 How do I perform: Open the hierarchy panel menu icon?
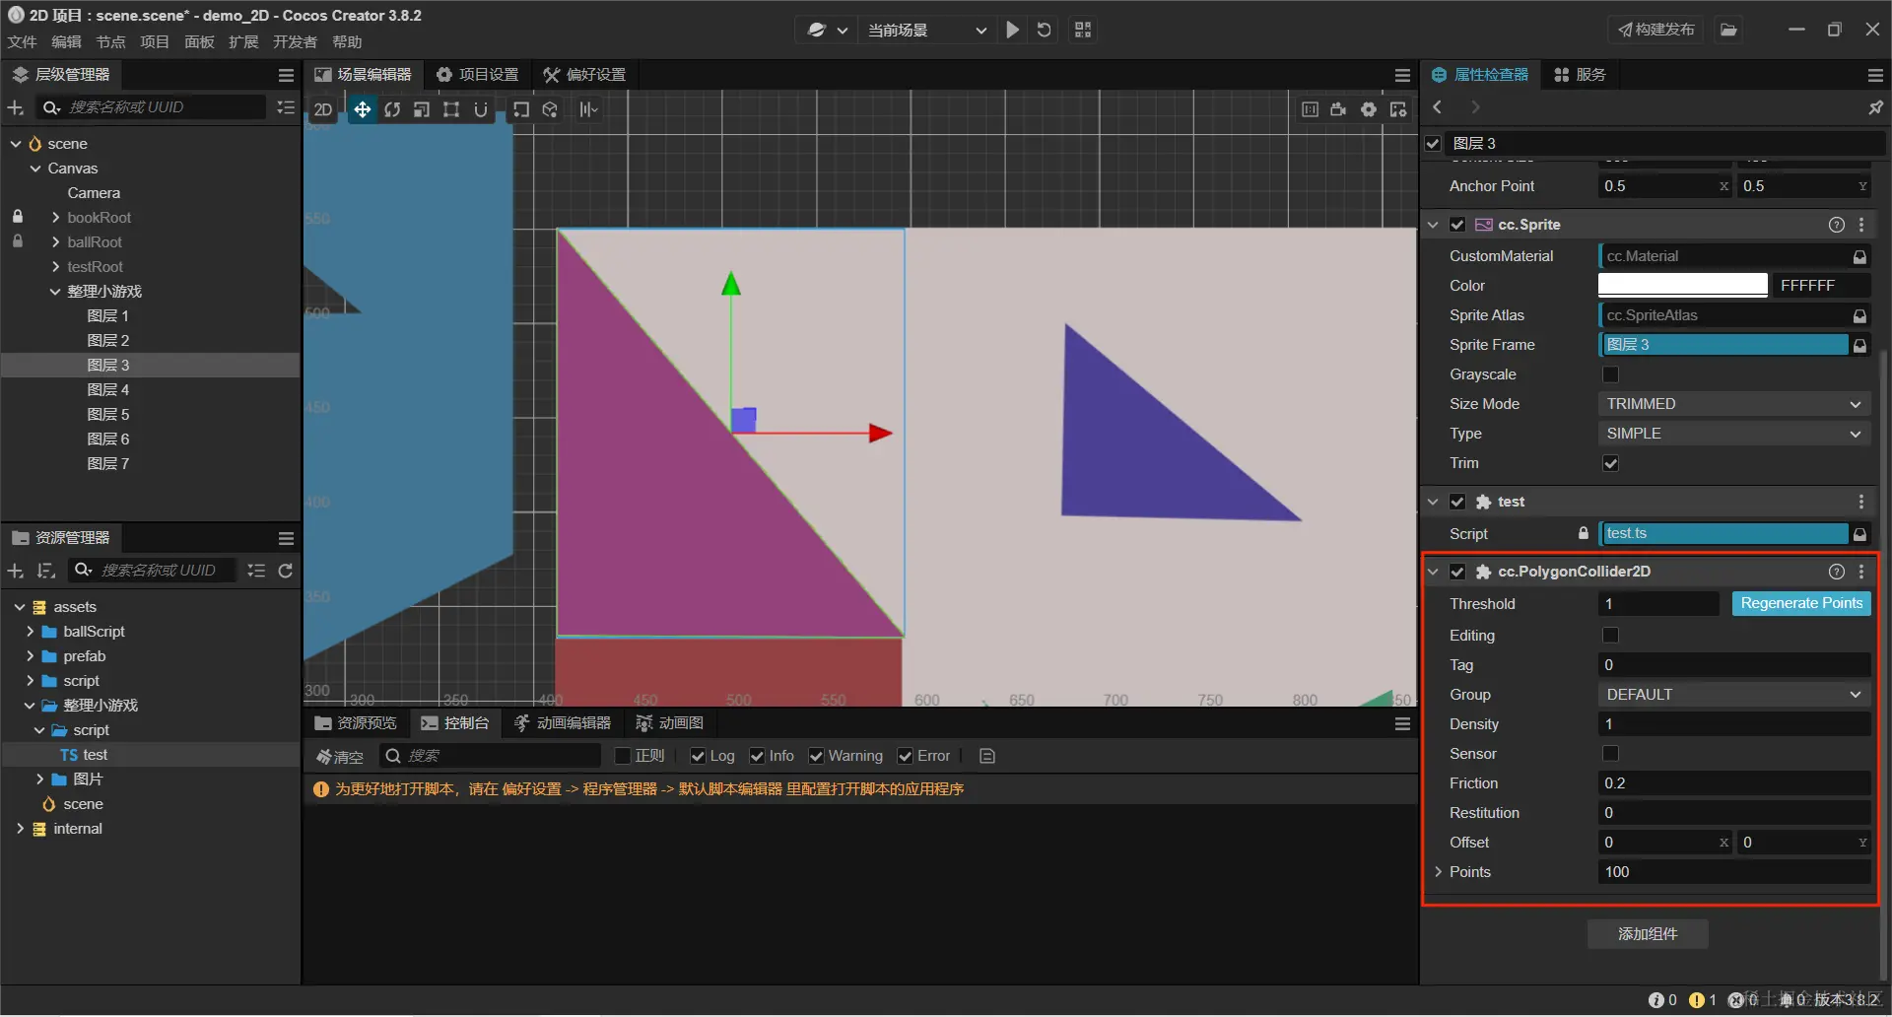286,75
